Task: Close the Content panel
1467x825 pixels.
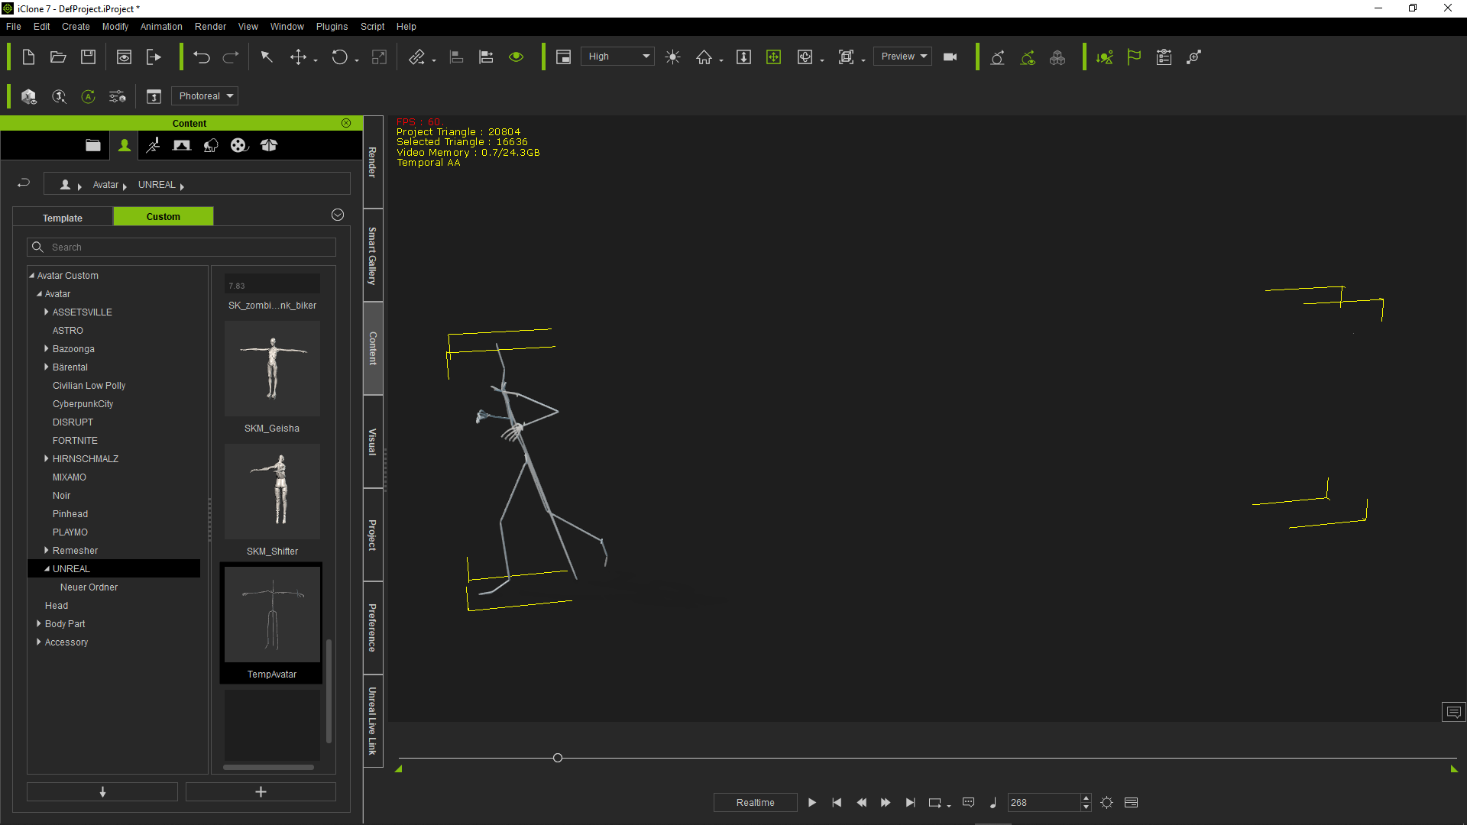Action: click(346, 123)
